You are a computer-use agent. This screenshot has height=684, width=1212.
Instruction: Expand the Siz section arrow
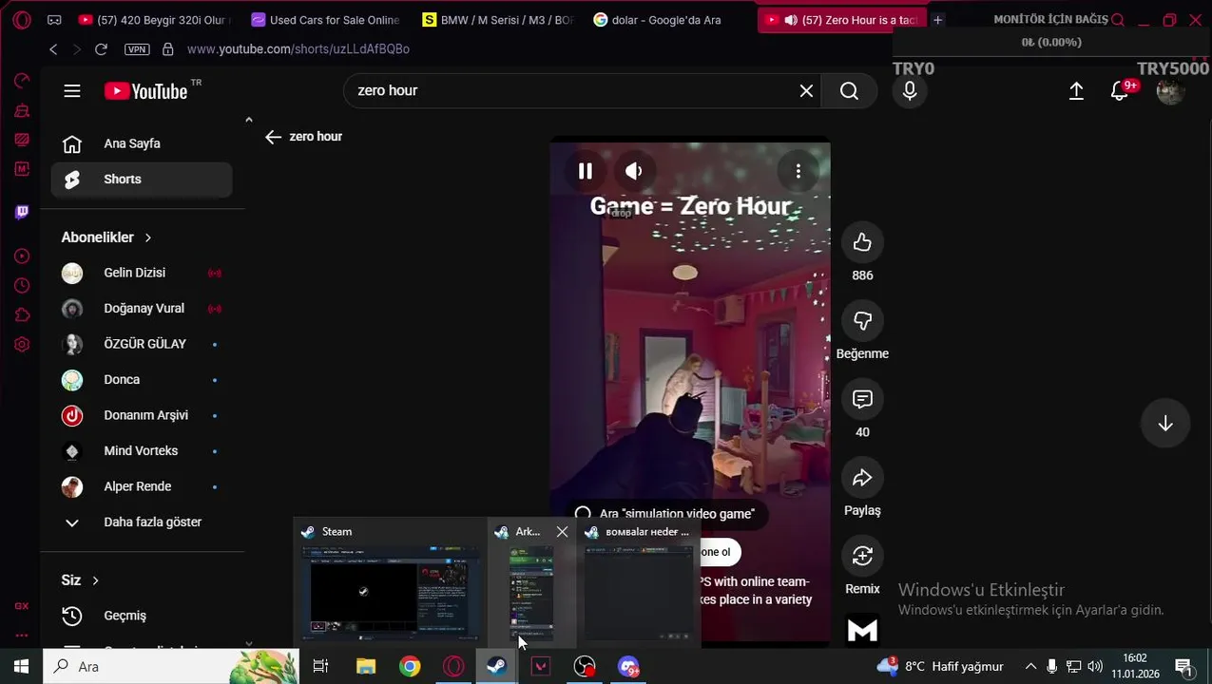(x=95, y=580)
